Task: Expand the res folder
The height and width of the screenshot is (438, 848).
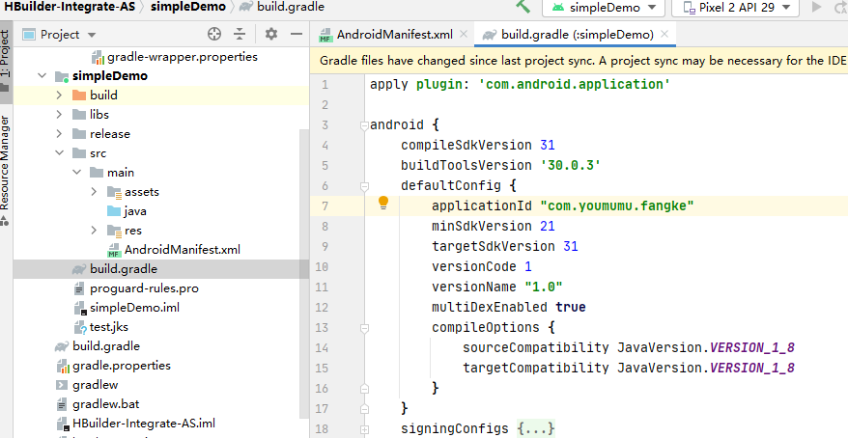Action: 94,231
